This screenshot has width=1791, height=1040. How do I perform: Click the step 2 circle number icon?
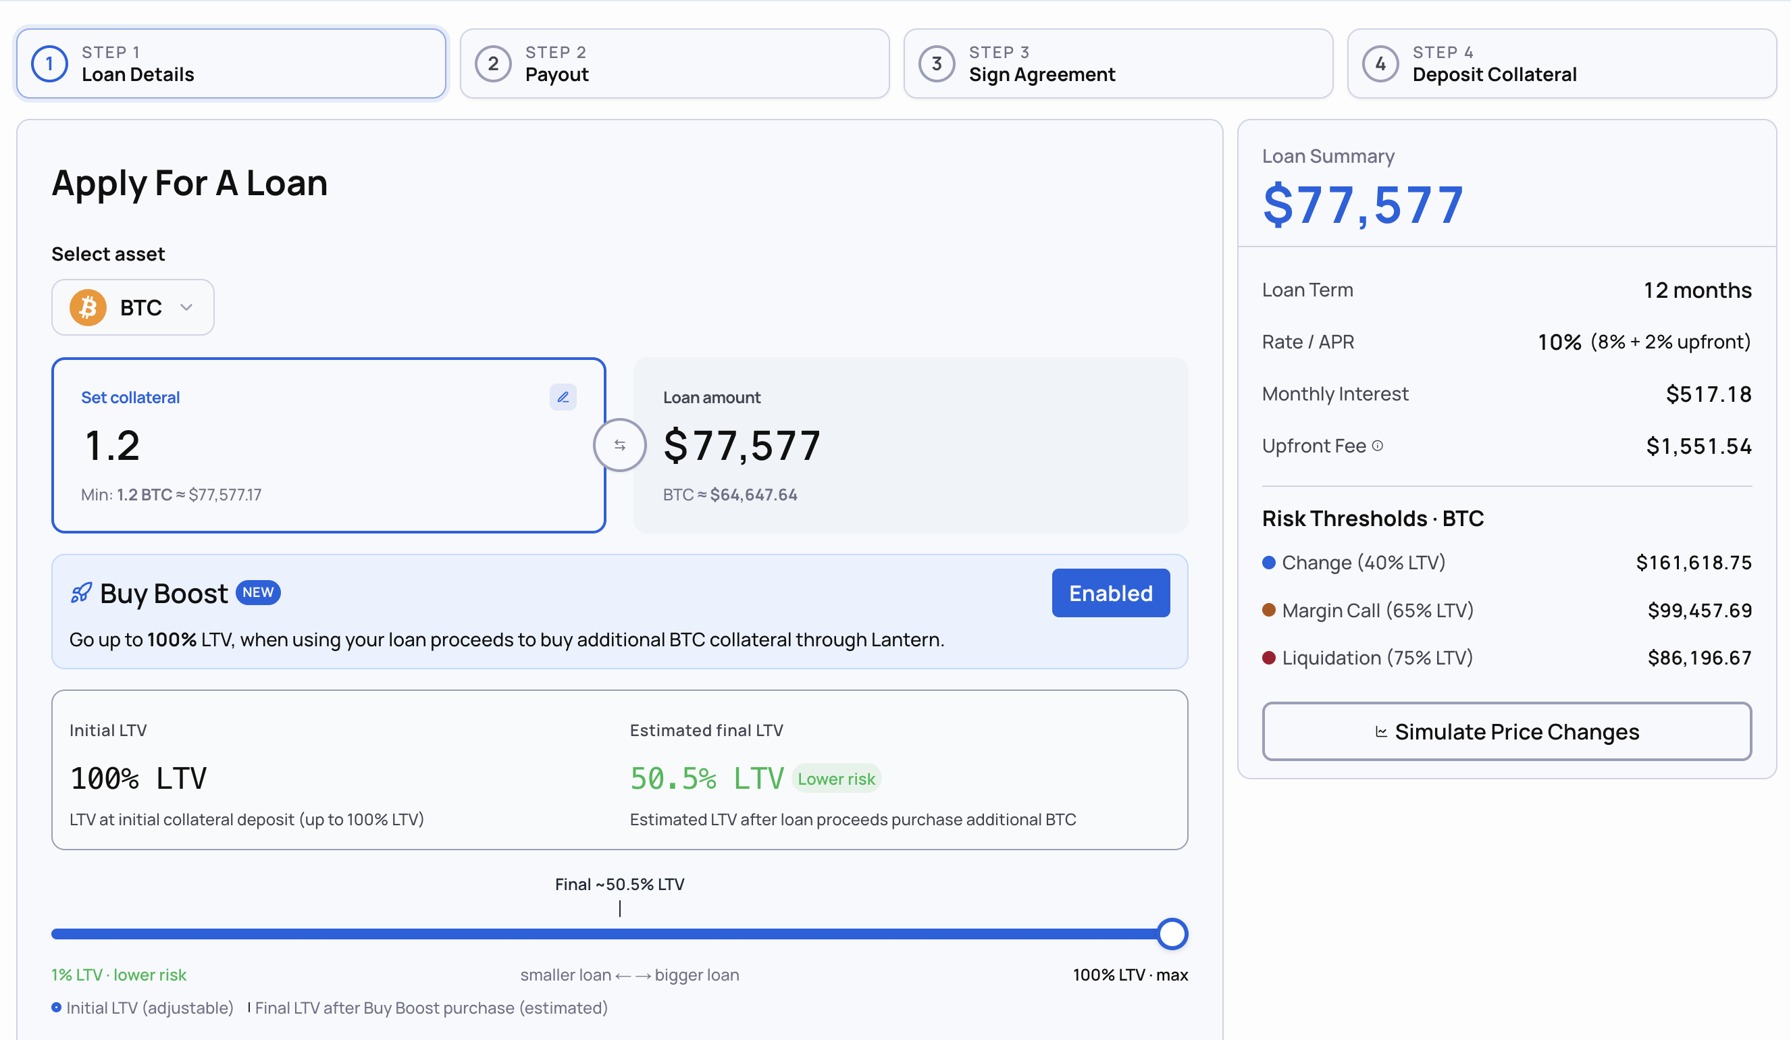(x=493, y=64)
